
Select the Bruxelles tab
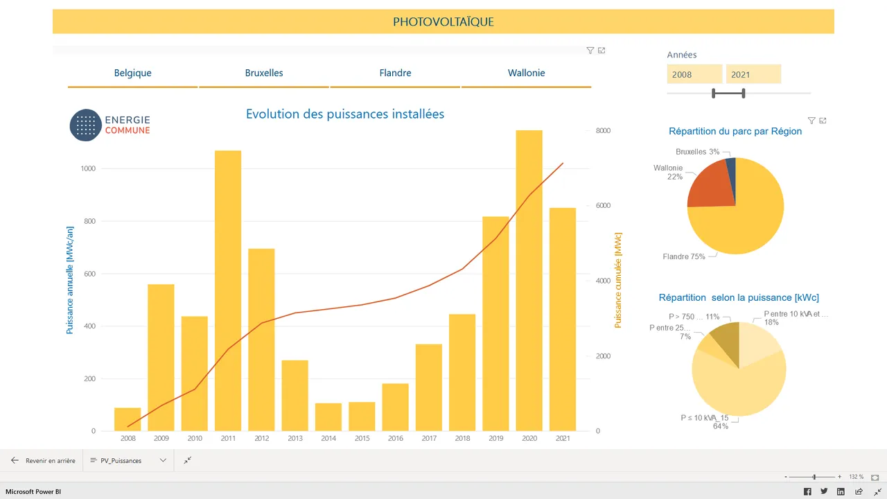[264, 73]
